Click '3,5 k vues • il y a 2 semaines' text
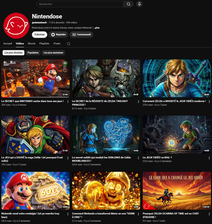This screenshot has height=224, width=212. click(157, 161)
